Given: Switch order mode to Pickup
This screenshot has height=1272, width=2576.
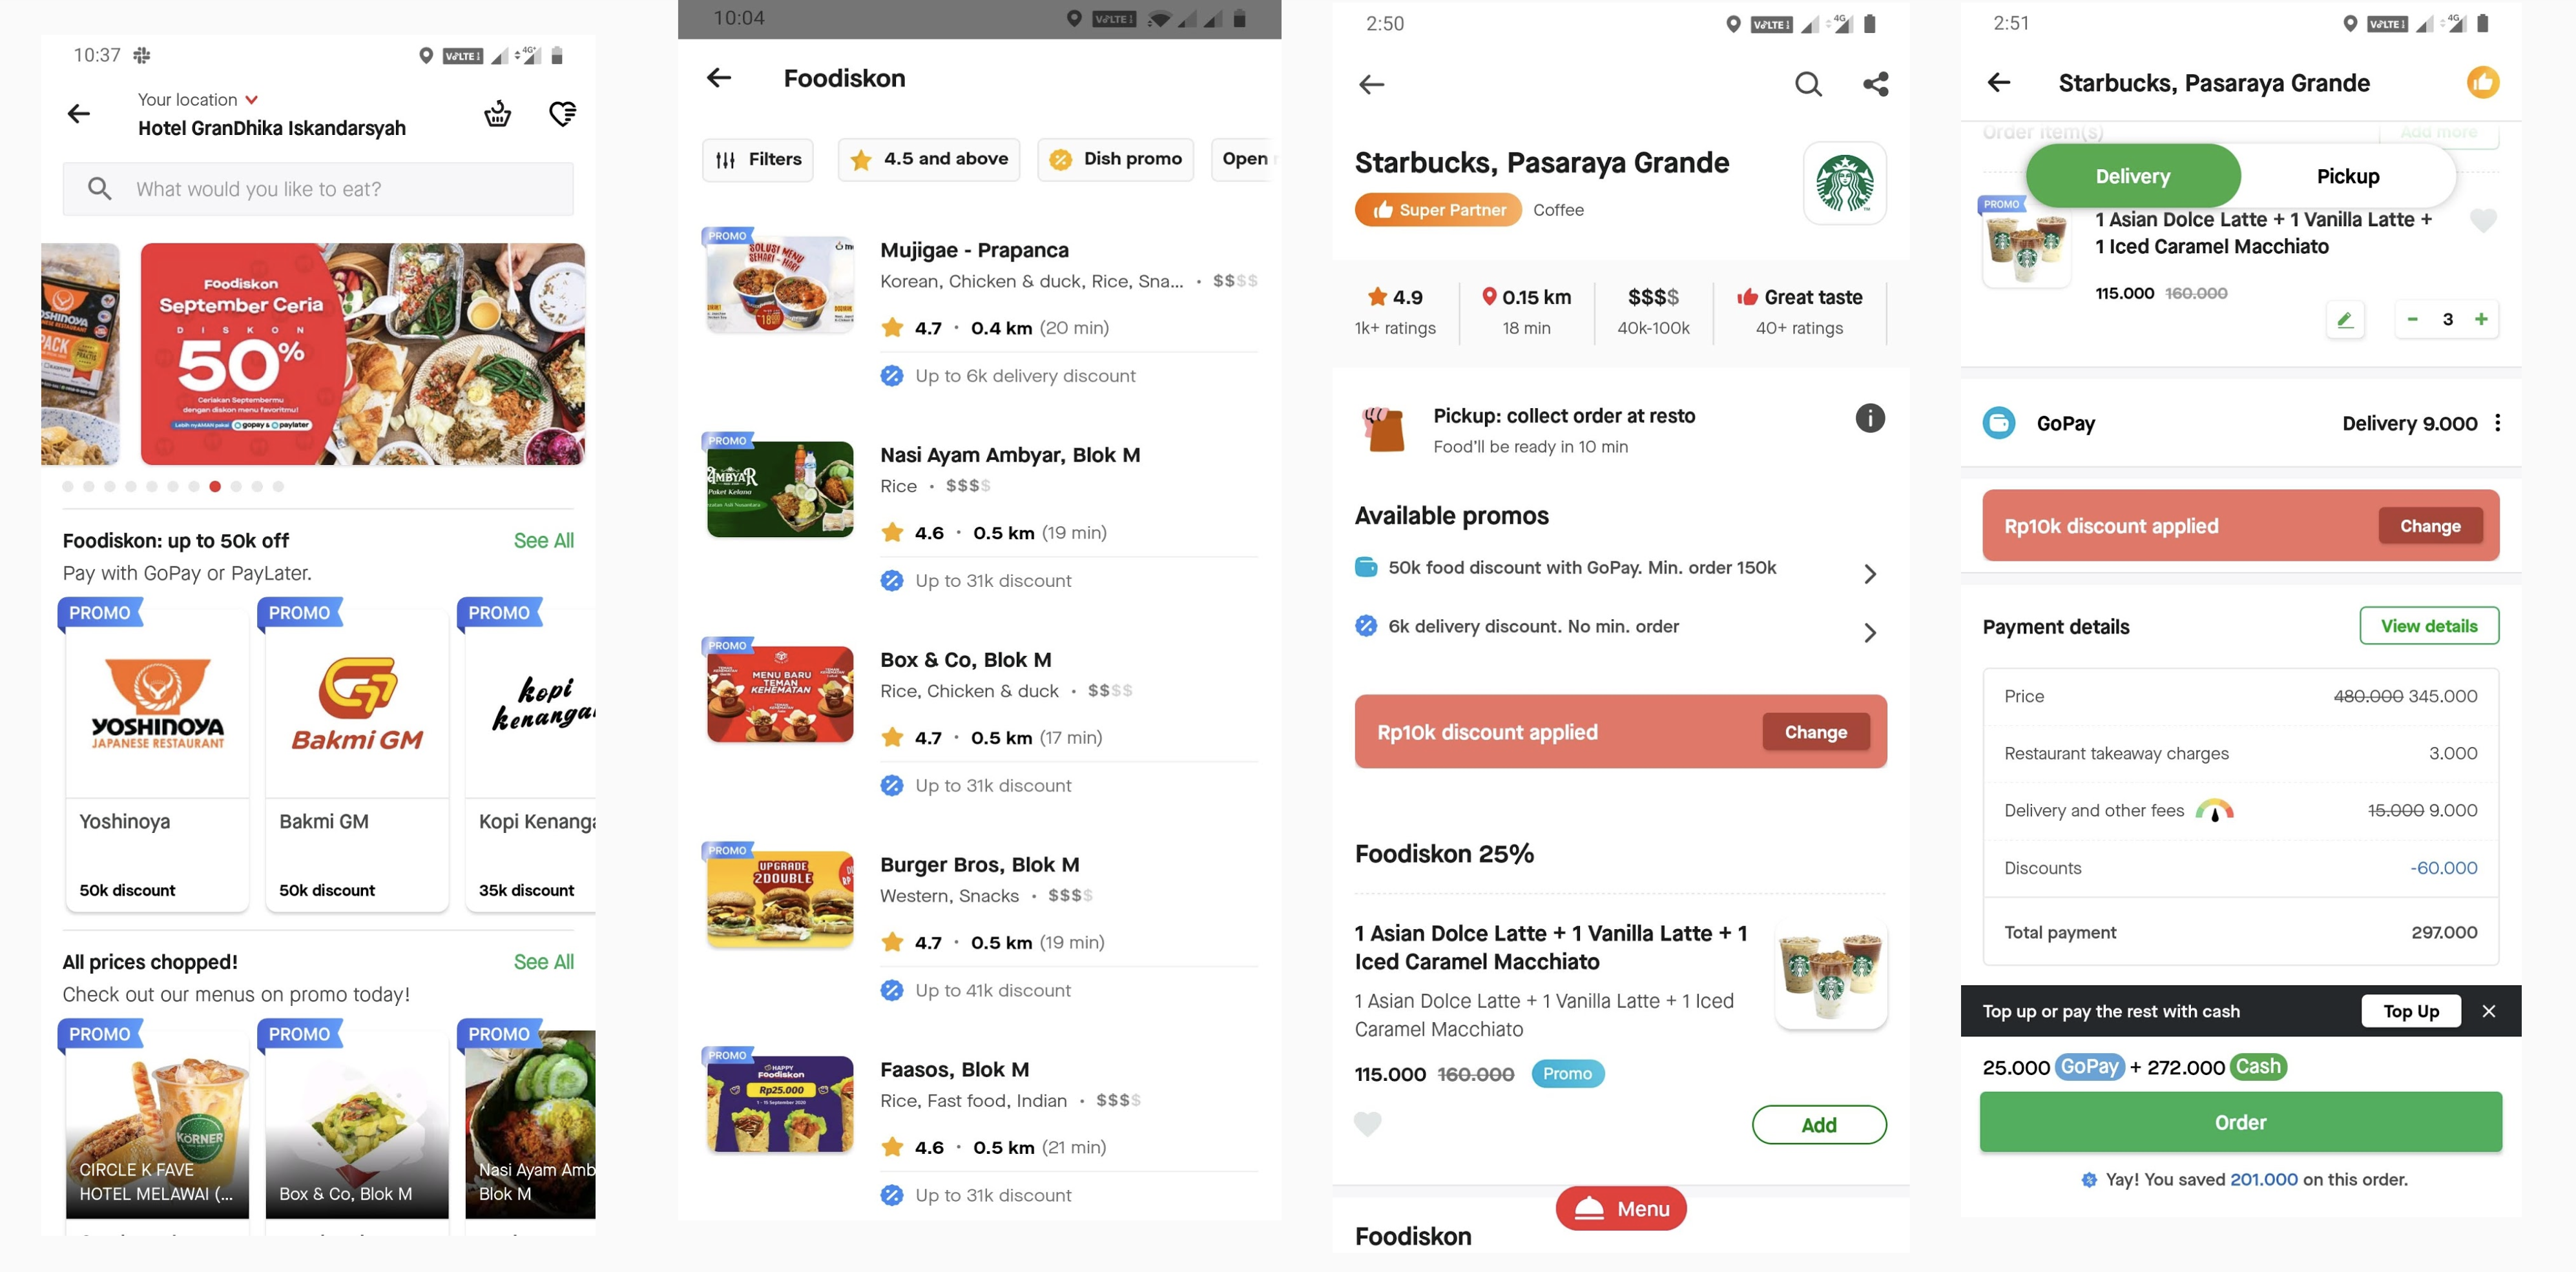Looking at the screenshot, I should point(2347,176).
